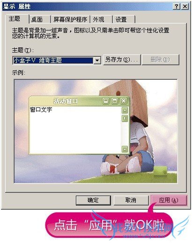The width and height of the screenshot is (192, 243).
Task: Open the 设置 tab
Action: 124,20
